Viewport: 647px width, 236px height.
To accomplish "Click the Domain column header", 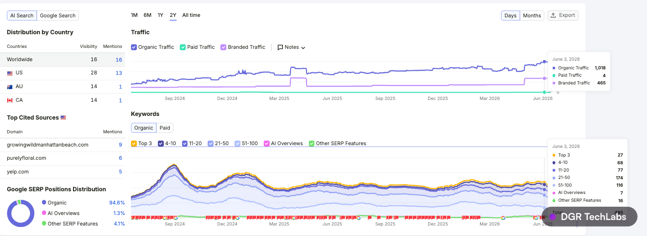I will coord(15,132).
